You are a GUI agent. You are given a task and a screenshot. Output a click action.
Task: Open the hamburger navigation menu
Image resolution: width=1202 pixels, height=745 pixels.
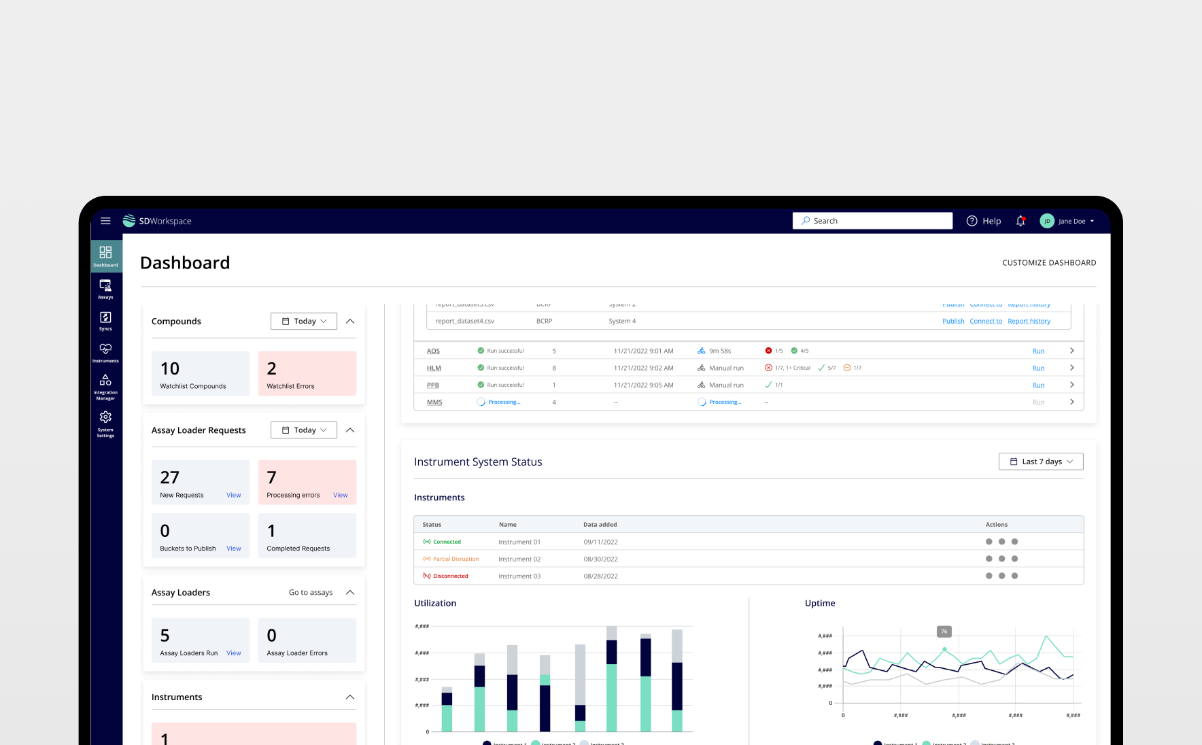coord(105,221)
